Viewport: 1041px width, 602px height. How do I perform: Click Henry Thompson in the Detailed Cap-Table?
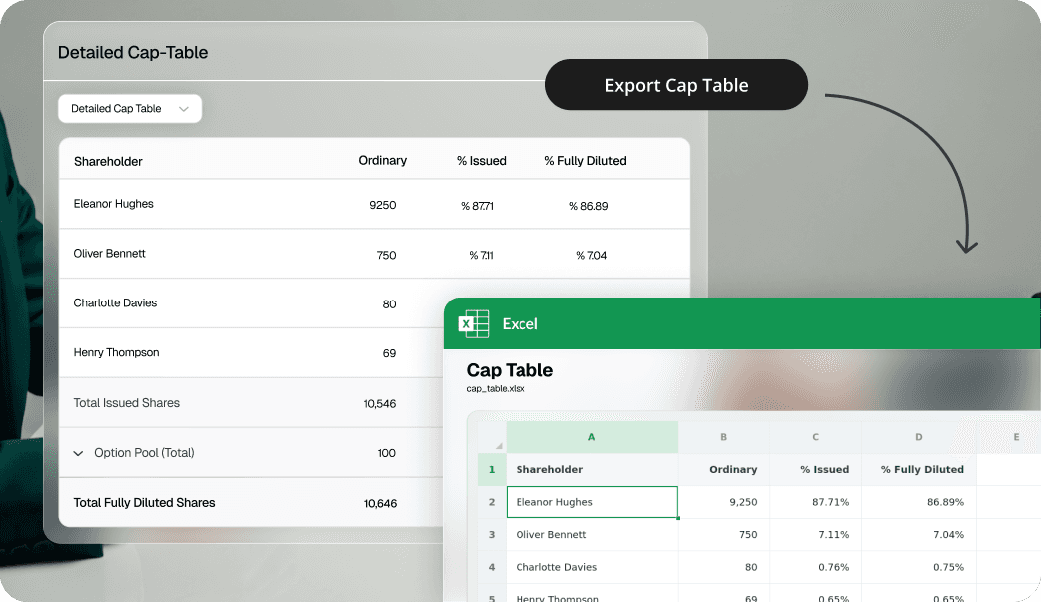pos(116,353)
